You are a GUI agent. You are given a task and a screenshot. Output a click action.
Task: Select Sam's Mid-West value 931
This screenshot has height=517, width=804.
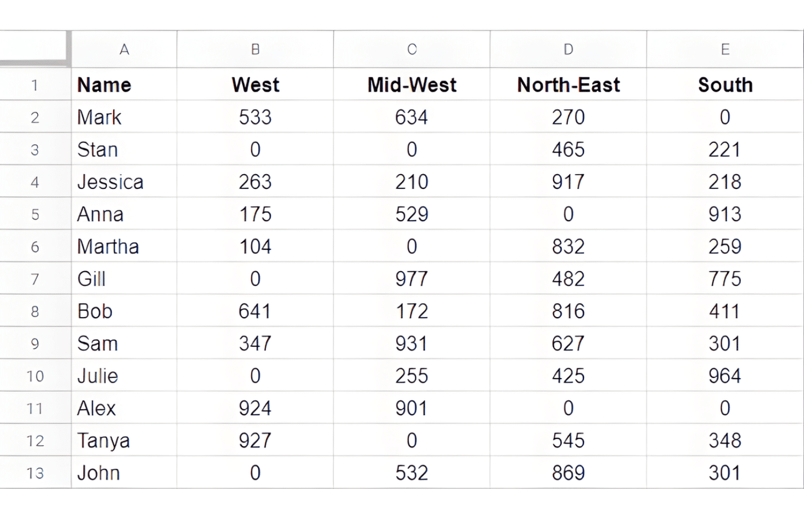[411, 343]
